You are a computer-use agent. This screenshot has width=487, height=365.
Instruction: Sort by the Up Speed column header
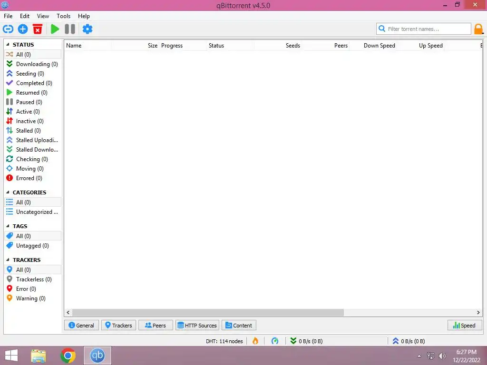click(420, 46)
